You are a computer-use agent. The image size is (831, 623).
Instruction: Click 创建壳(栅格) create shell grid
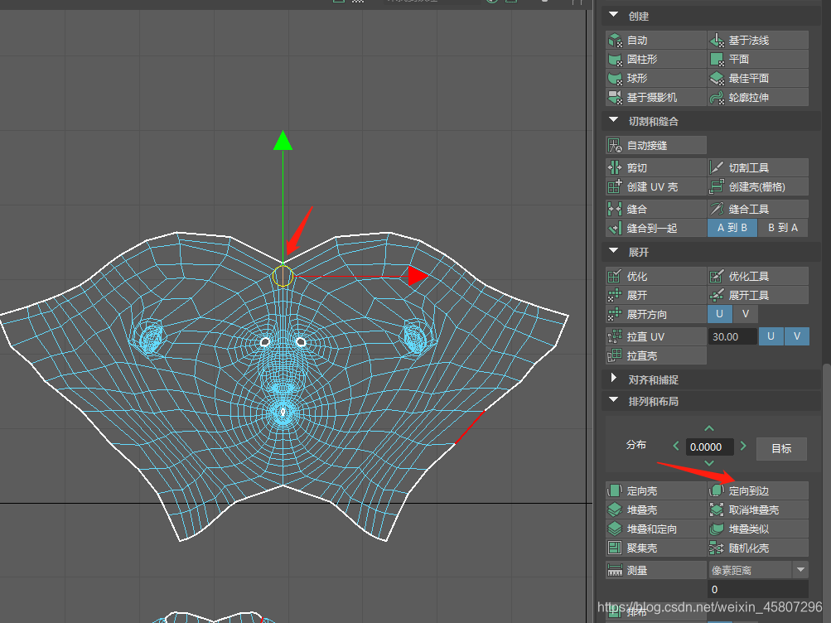pyautogui.click(x=758, y=187)
